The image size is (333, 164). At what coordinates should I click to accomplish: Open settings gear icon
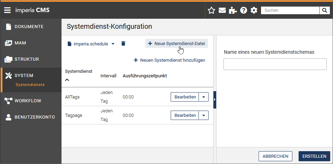click(254, 10)
